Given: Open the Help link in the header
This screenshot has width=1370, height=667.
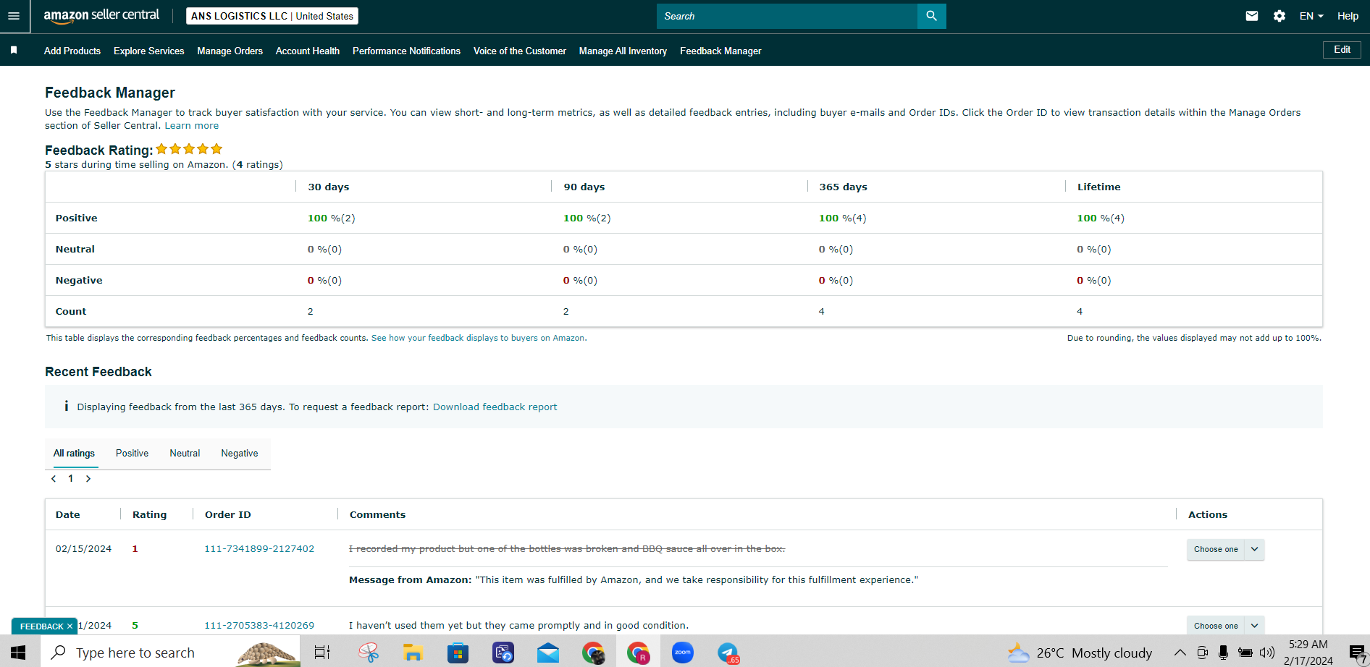Looking at the screenshot, I should coord(1348,16).
